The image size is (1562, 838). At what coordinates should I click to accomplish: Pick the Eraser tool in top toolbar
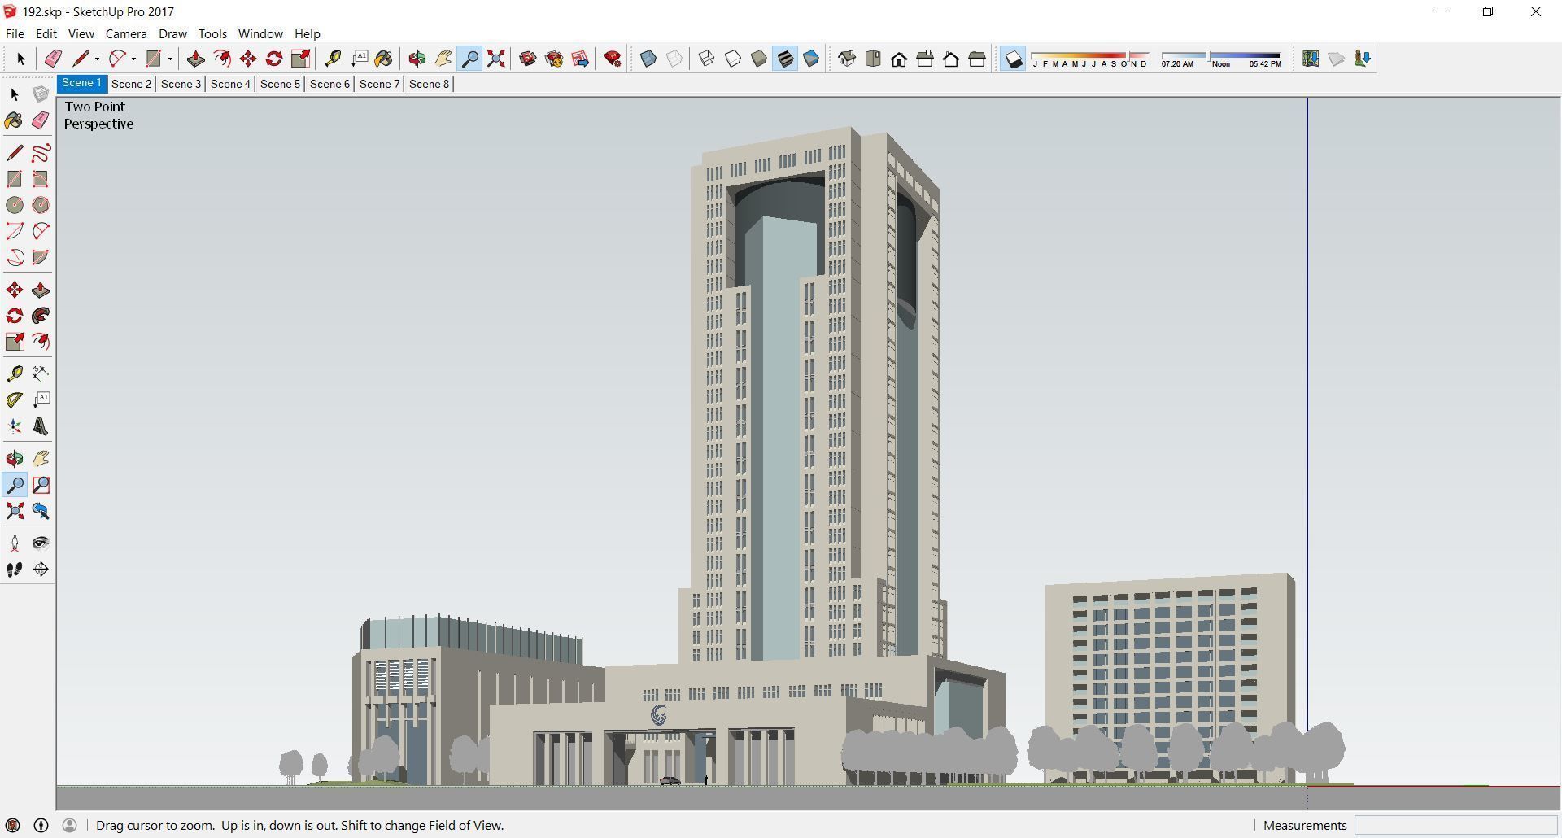pos(53,59)
